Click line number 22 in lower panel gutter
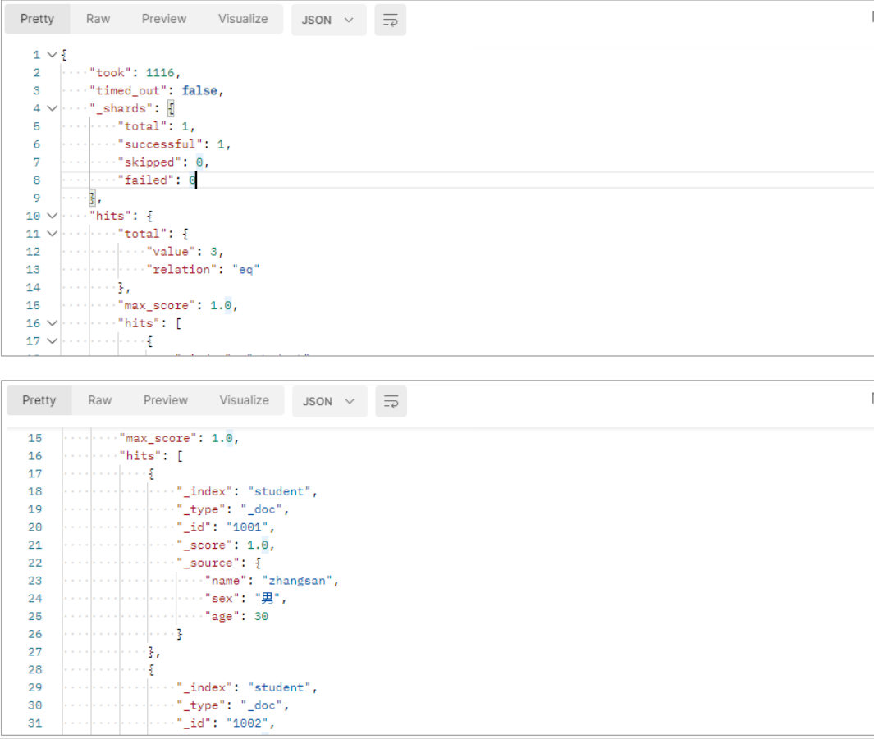Screen dimensions: 874x739 35,563
